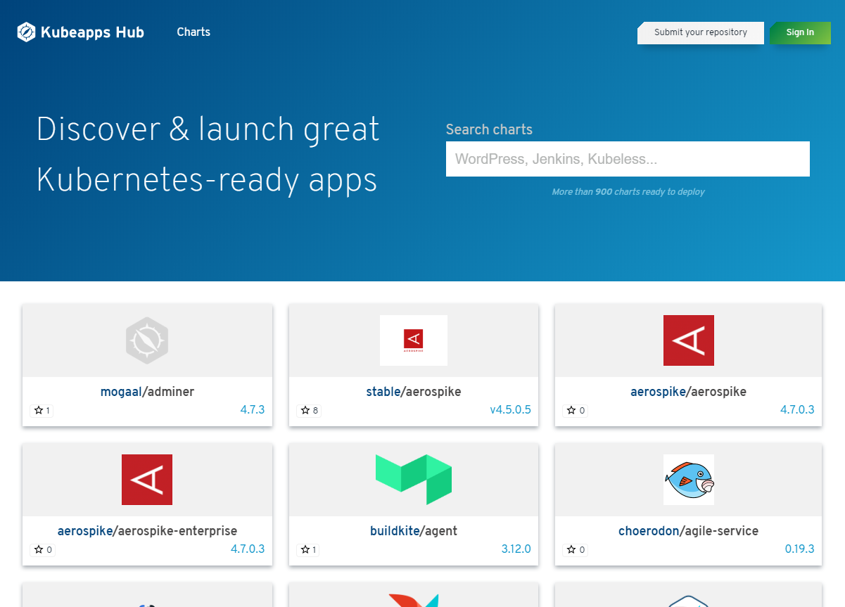Open the choerodon/agile-service chart link

(688, 531)
